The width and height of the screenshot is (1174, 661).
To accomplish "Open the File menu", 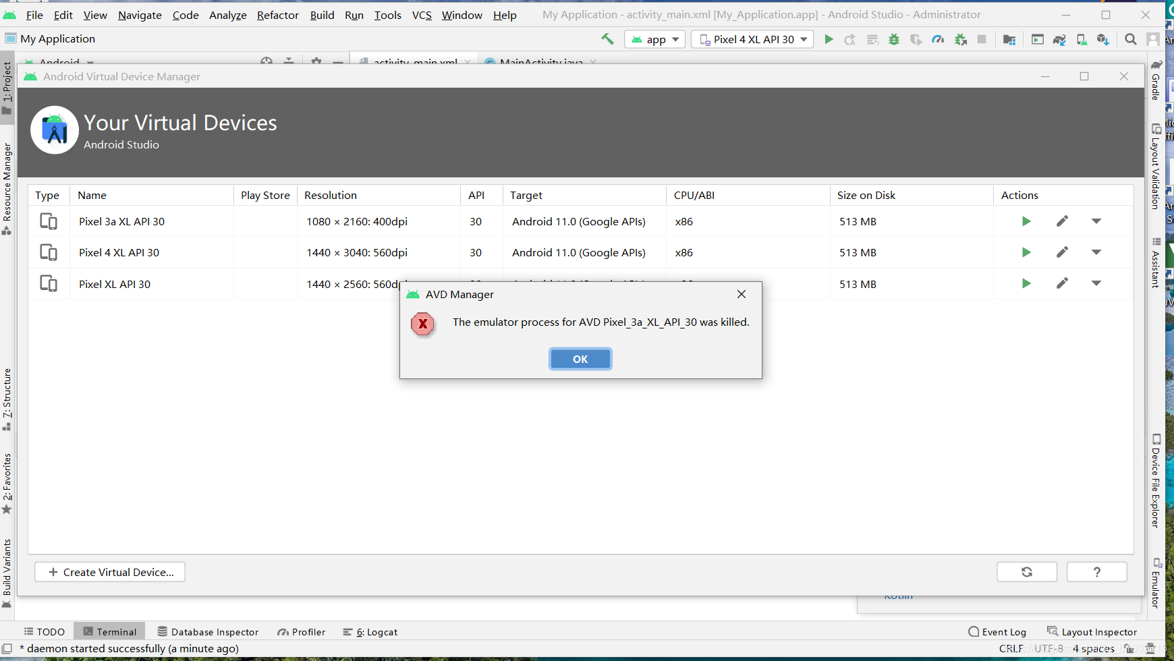I will [x=34, y=15].
